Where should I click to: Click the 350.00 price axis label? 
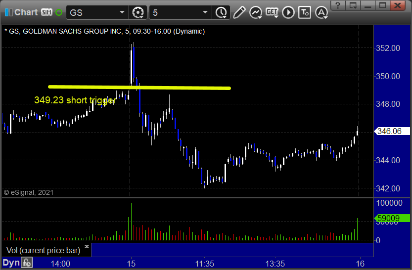coord(388,76)
